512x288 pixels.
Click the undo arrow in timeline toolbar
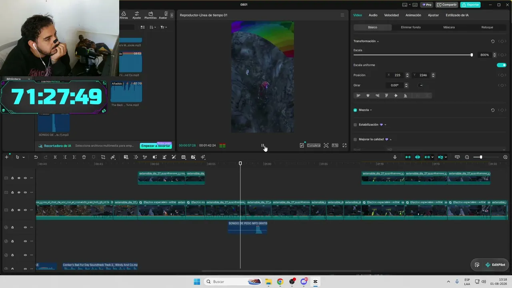point(36,157)
